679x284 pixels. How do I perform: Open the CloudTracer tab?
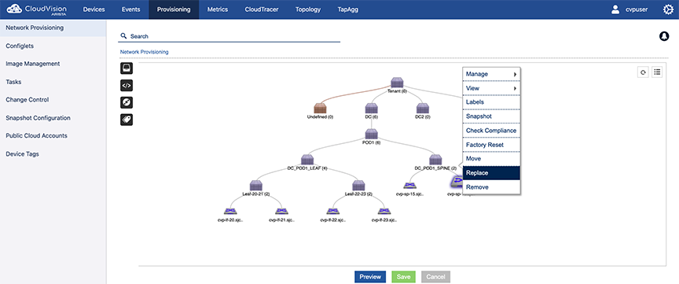point(262,9)
